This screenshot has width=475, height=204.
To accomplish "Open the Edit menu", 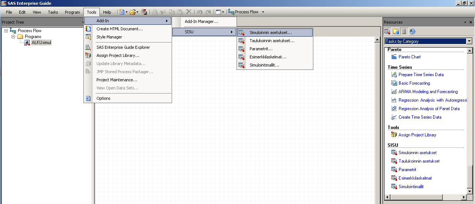I will pyautogui.click(x=22, y=12).
